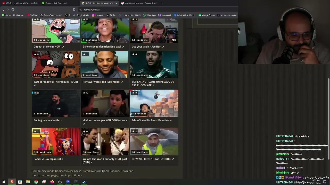The height and width of the screenshot is (185, 330).
Task: Switch to the Trying Military MRE's YouTube tab
Action: click(20, 3)
